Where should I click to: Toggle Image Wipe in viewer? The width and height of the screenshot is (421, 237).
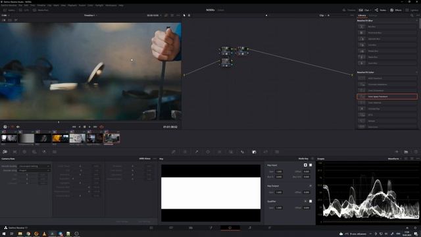pos(4,20)
